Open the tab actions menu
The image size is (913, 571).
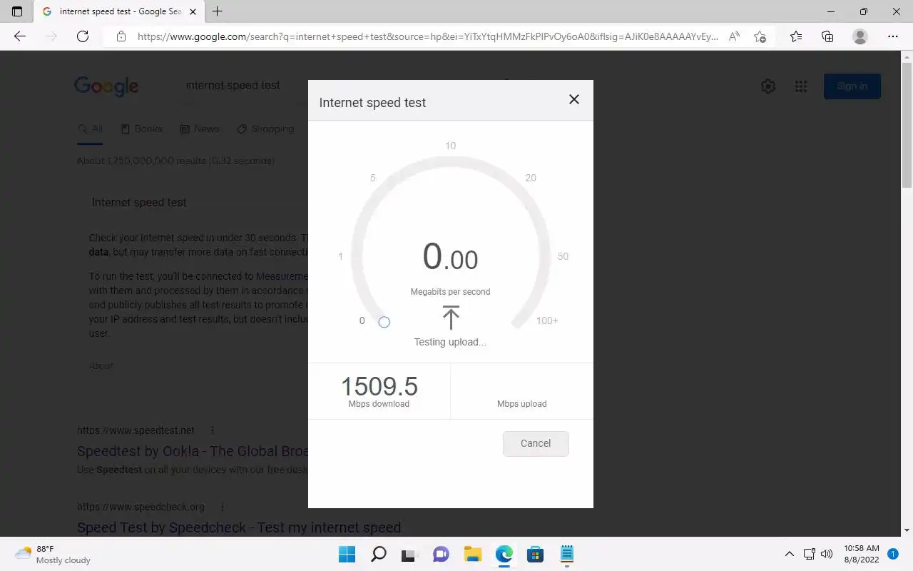point(17,11)
